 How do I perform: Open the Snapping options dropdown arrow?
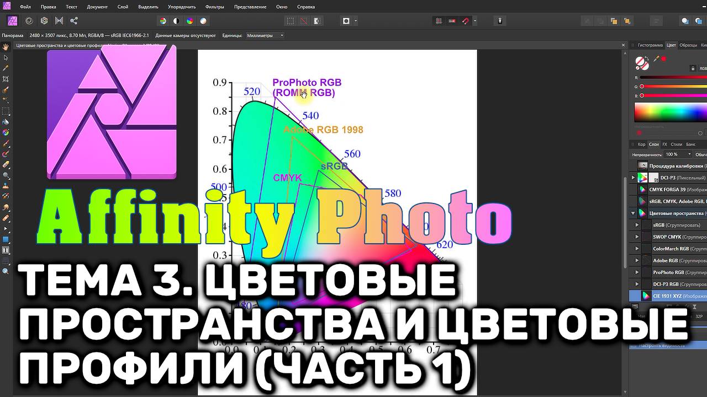[475, 21]
